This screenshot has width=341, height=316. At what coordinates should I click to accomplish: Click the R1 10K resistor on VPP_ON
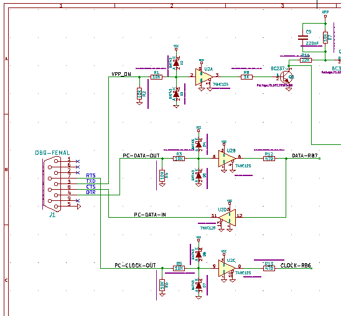pos(156,77)
